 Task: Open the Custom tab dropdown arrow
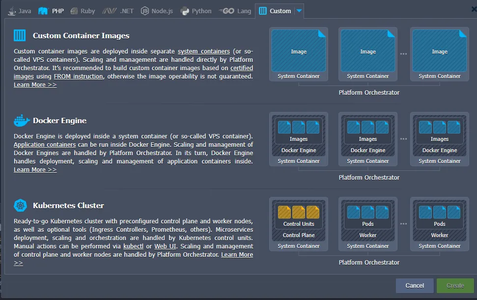coord(299,11)
